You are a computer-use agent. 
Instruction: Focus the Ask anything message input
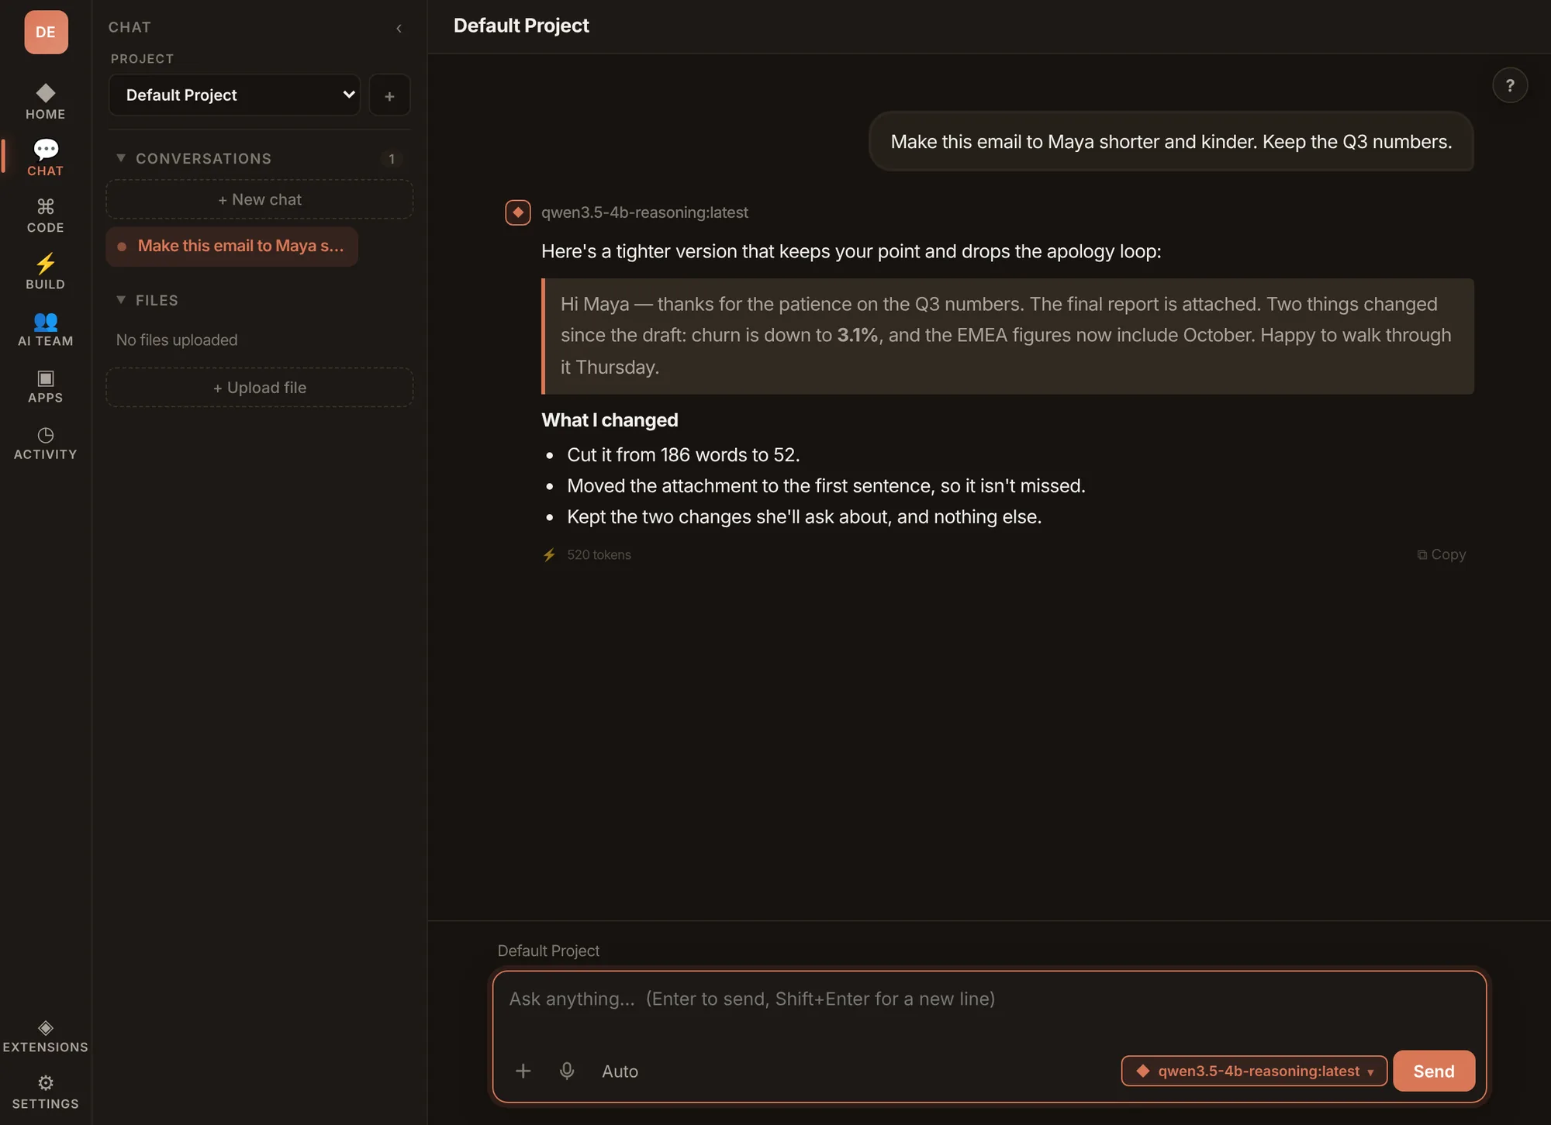click(x=989, y=999)
